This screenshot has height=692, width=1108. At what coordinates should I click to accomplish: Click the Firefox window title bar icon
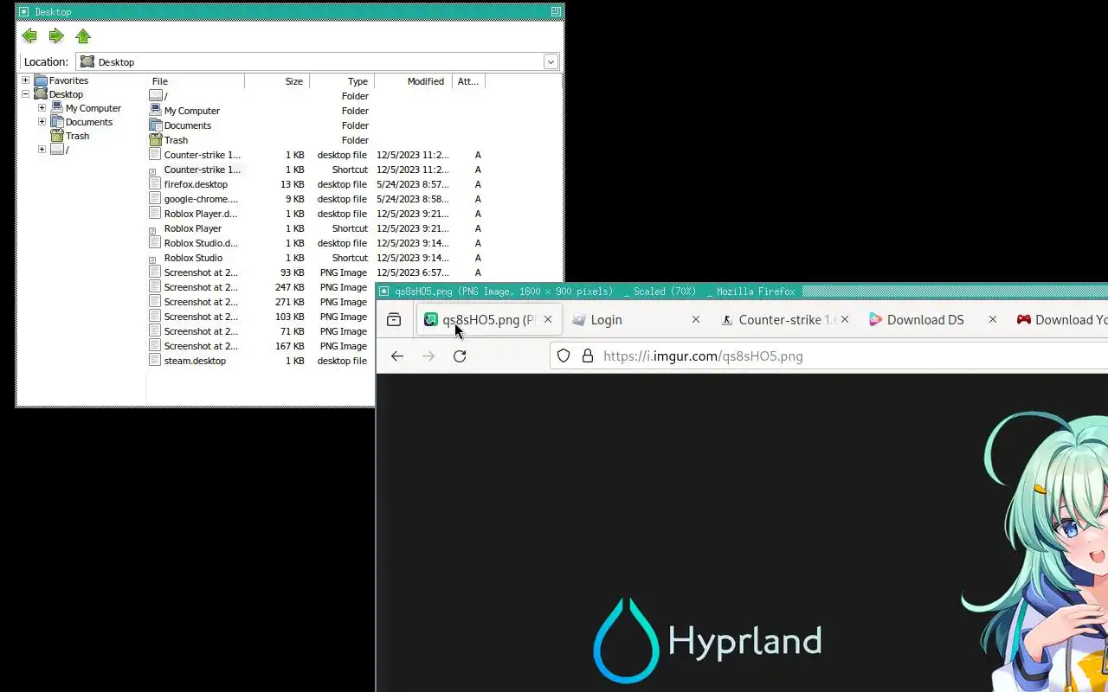[383, 292]
